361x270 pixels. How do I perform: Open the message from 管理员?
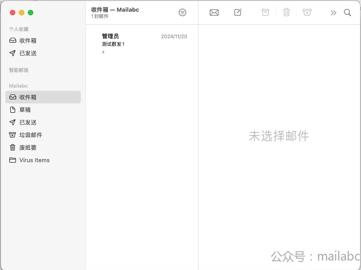pyautogui.click(x=142, y=44)
